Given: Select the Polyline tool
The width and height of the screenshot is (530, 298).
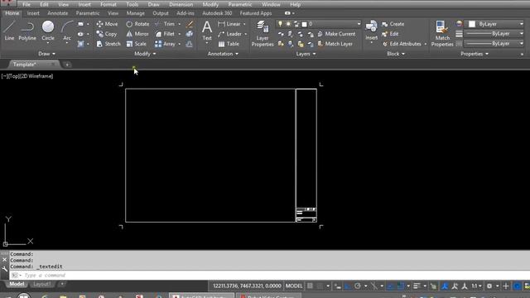Looking at the screenshot, I should (27, 31).
